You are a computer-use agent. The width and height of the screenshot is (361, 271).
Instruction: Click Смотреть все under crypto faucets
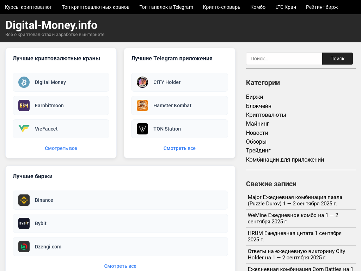[x=61, y=148]
